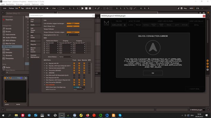
Task: Click MIDI-Clock-Sync-Verzögerung value slider
Action: [79, 87]
